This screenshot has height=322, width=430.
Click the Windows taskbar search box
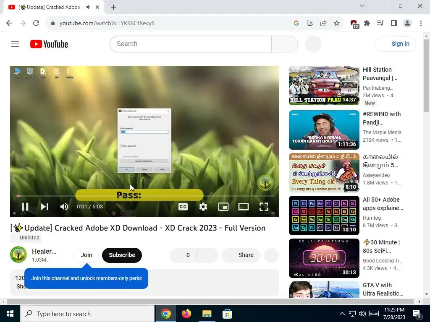tap(87, 314)
